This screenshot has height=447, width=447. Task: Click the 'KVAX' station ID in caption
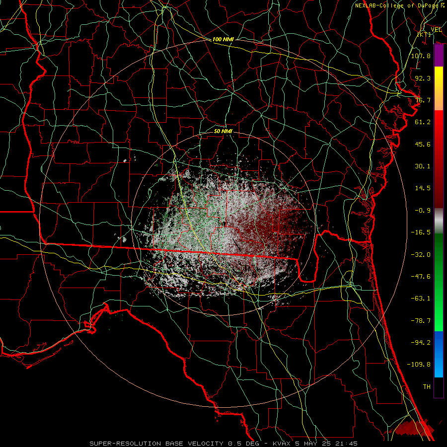click(x=282, y=444)
